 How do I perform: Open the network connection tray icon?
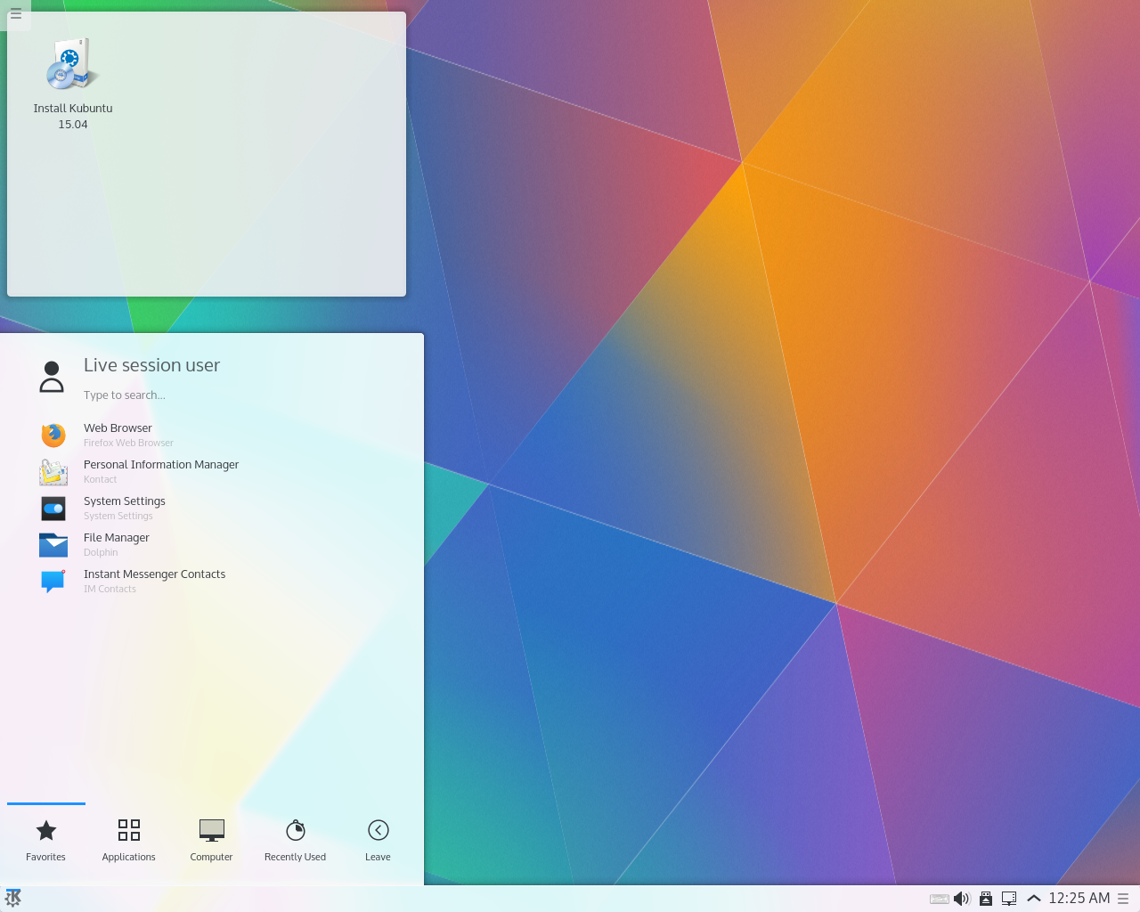1009,899
